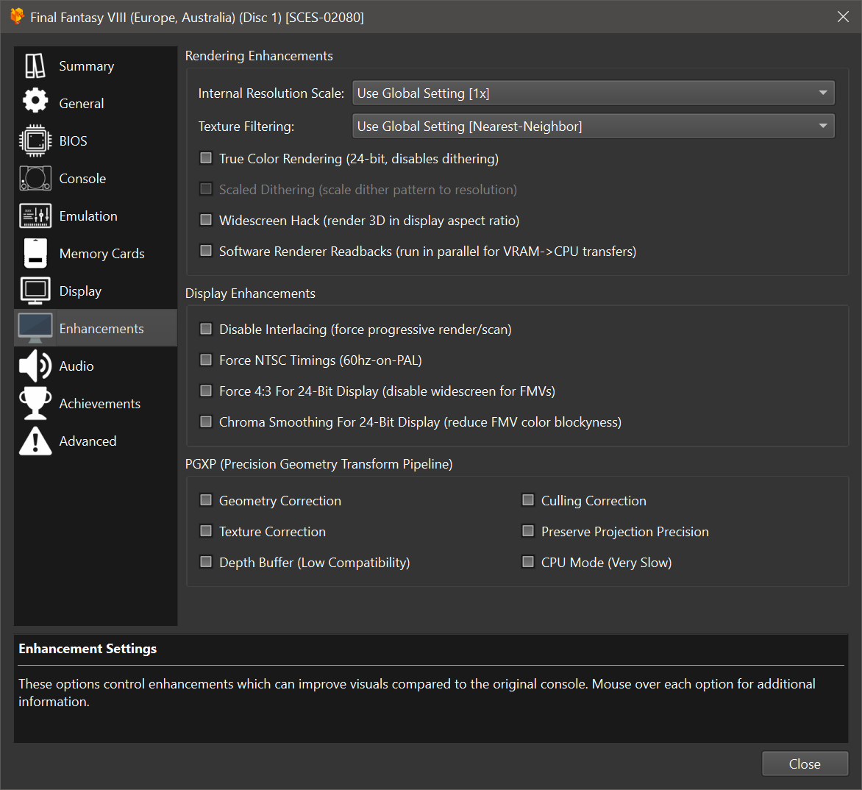862x790 pixels.
Task: Open Texture Filtering dropdown
Action: (593, 126)
